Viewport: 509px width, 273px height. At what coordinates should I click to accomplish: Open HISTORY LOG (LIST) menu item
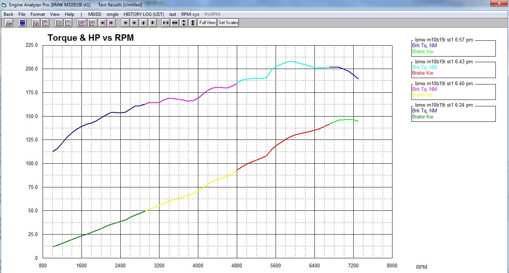[144, 14]
